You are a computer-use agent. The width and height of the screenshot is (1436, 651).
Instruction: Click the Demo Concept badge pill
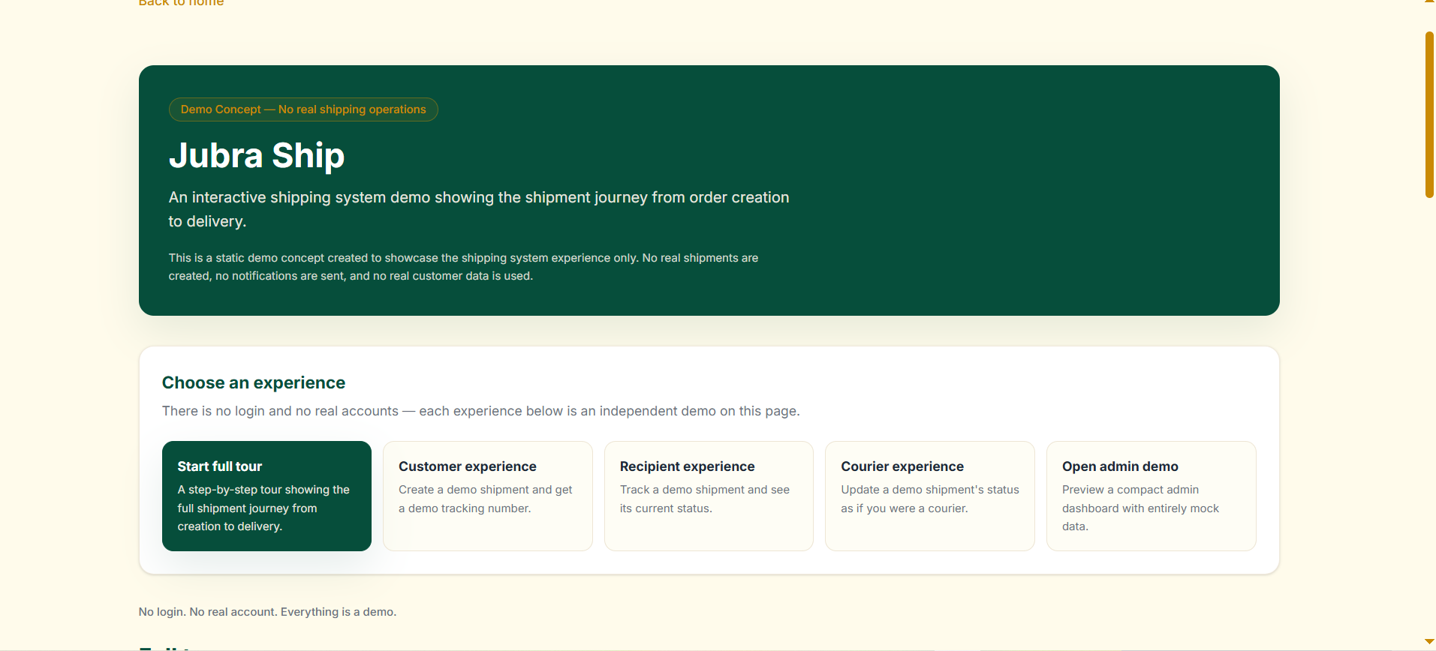click(x=303, y=109)
